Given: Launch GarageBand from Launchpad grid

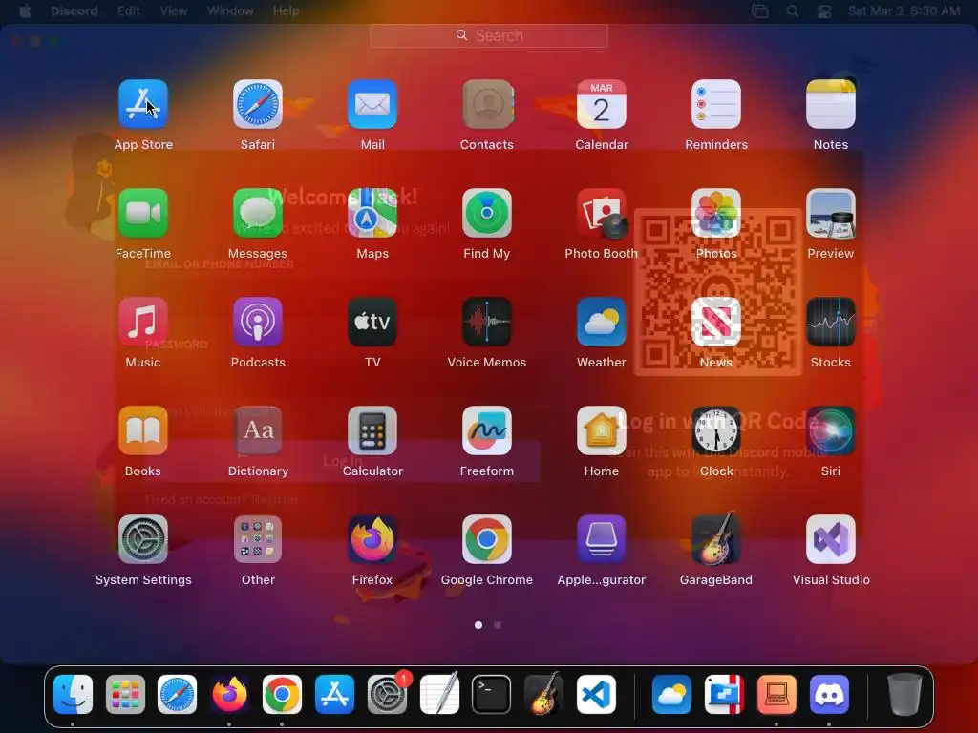Looking at the screenshot, I should click(x=716, y=539).
